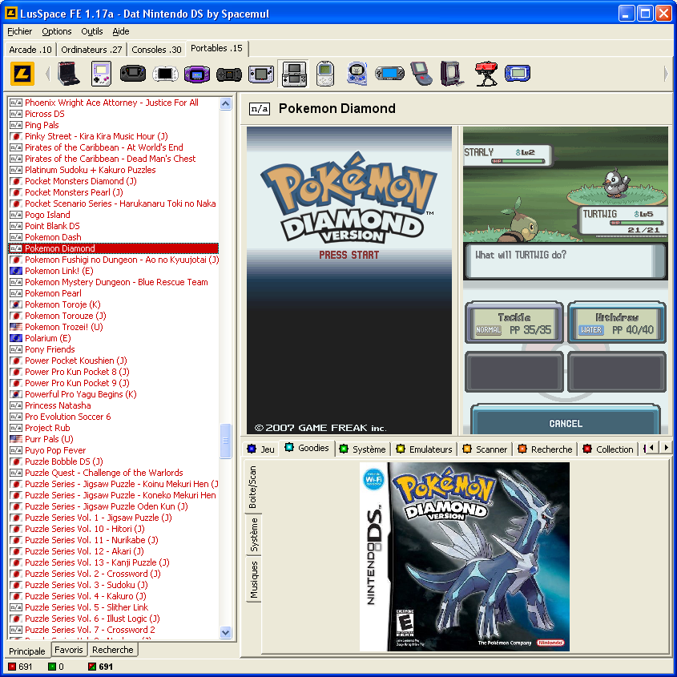677x677 pixels.
Task: Open the Scanner tab
Action: (x=485, y=449)
